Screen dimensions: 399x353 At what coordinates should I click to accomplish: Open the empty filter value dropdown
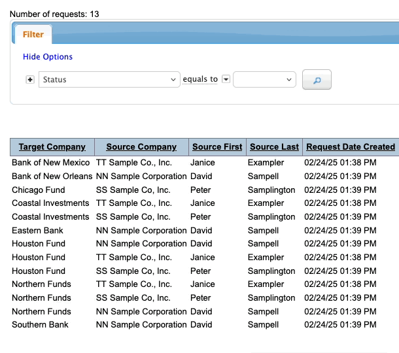[264, 80]
